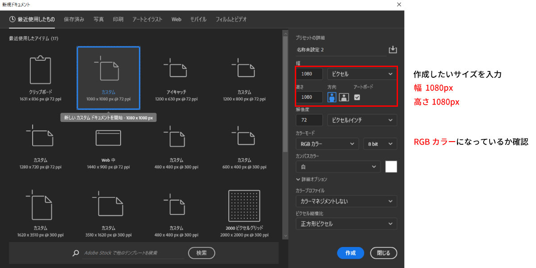
Task: Click the 幅 width input field
Action: pos(309,74)
